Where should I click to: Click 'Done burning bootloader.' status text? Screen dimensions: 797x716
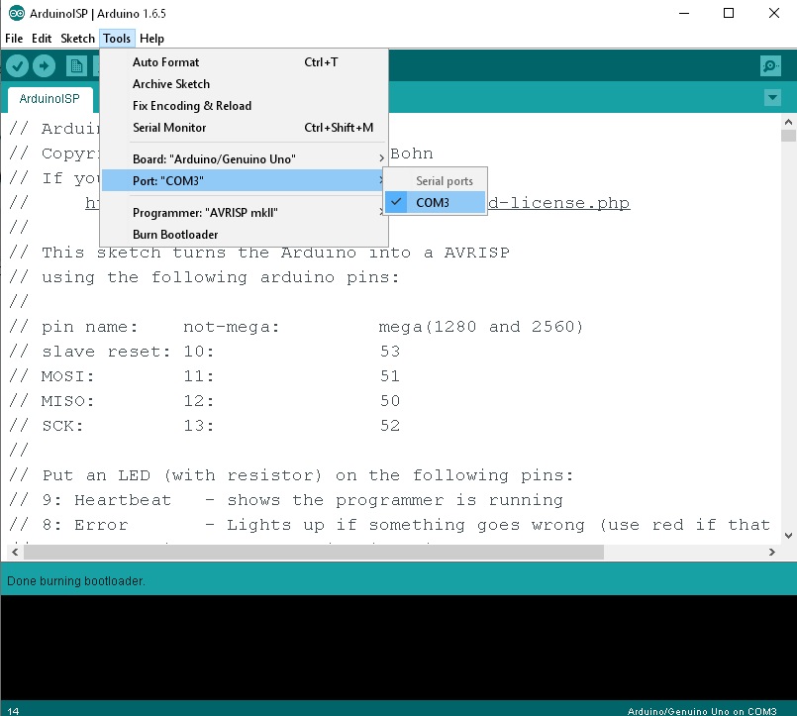click(x=75, y=580)
